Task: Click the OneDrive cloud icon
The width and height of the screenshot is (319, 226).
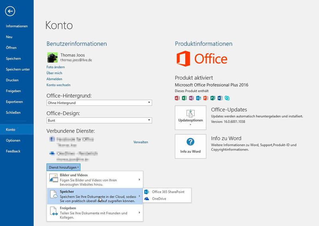Action: pyautogui.click(x=147, y=199)
